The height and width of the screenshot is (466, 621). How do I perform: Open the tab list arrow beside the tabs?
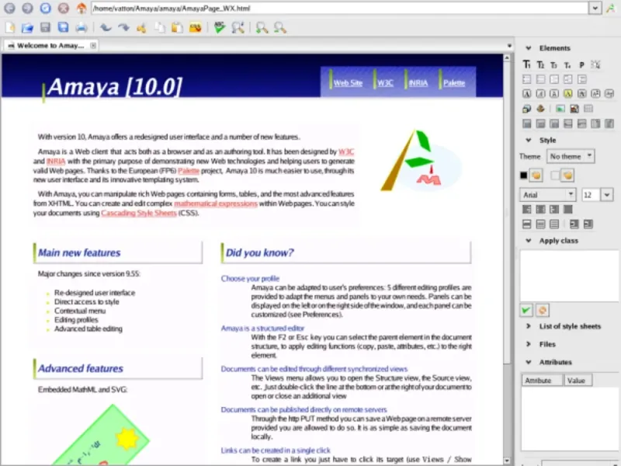point(509,46)
